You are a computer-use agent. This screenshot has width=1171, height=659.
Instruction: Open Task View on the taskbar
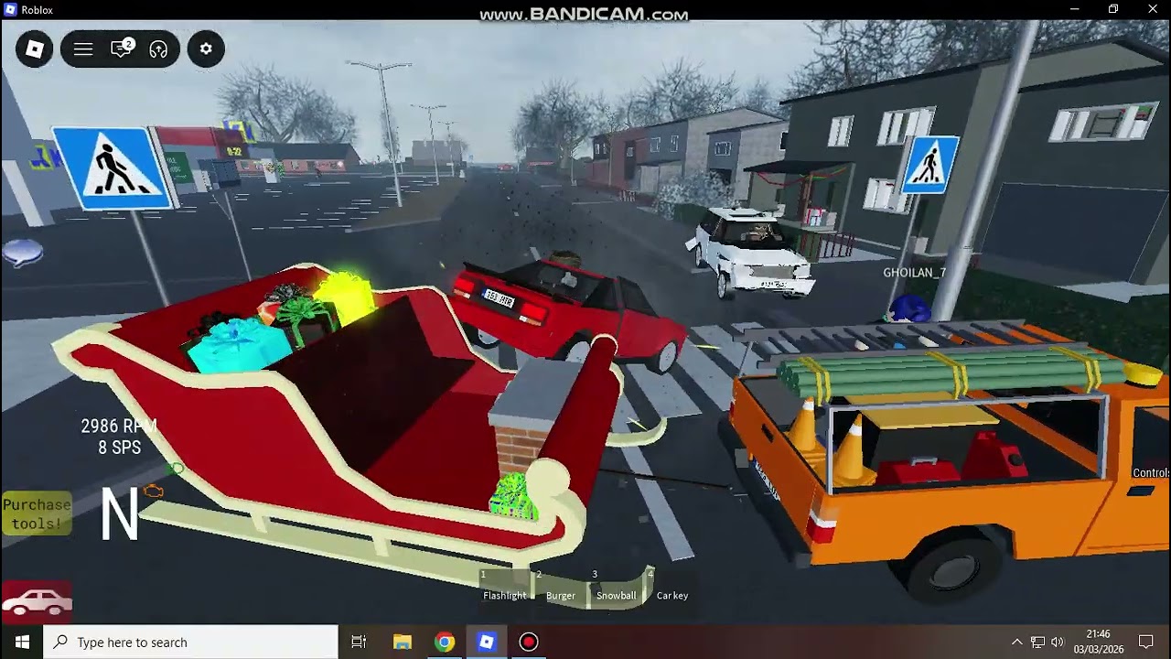tap(359, 642)
